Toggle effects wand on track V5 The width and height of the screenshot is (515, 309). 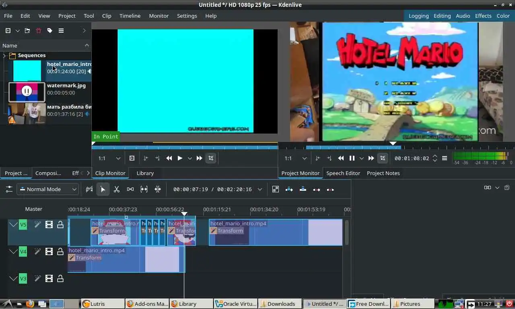(37, 225)
